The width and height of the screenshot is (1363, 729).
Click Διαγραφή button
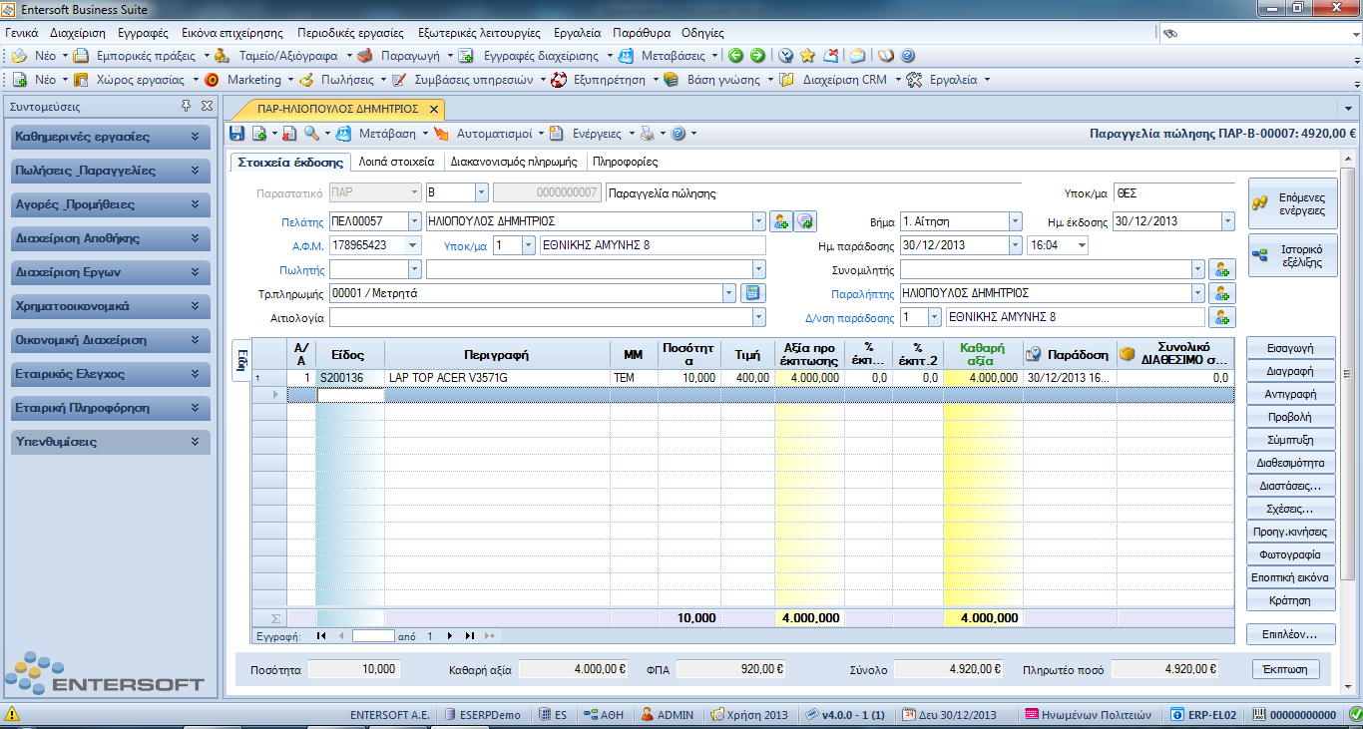click(x=1290, y=372)
